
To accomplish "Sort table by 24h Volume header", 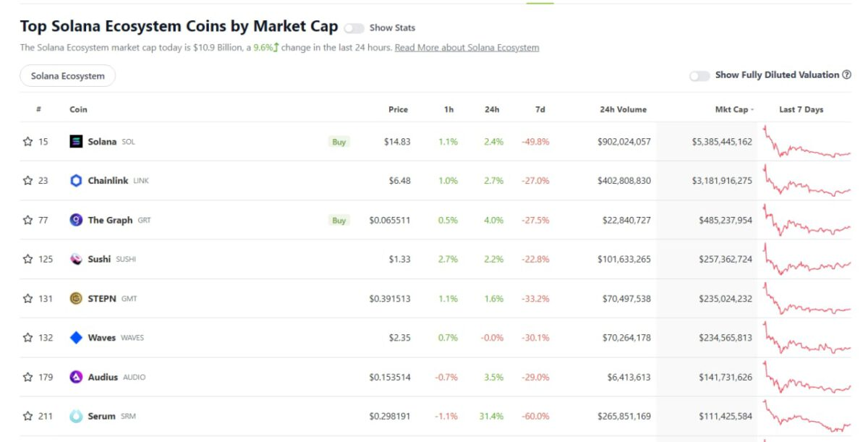I will pyautogui.click(x=623, y=110).
